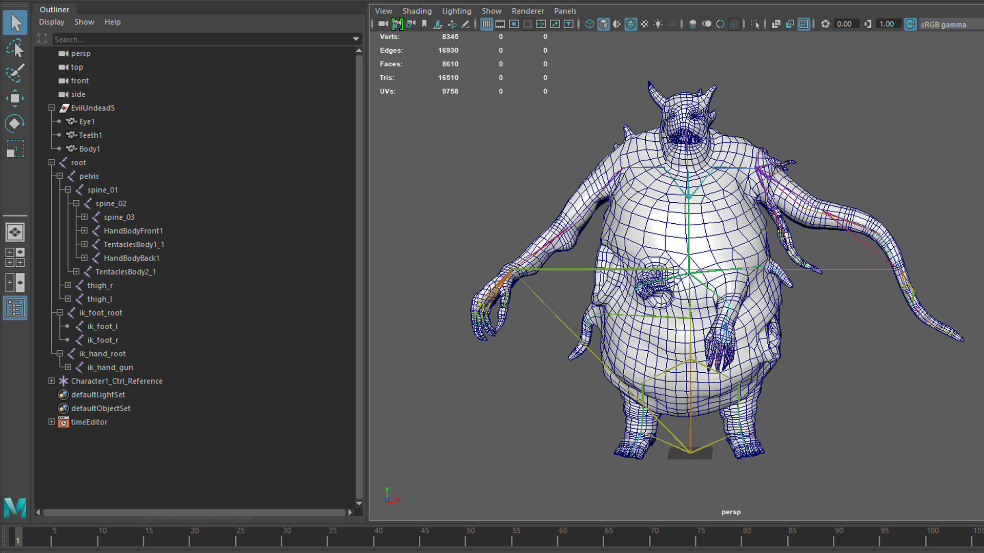Choose the Rotate tool
This screenshot has height=553, width=984.
[x=15, y=123]
